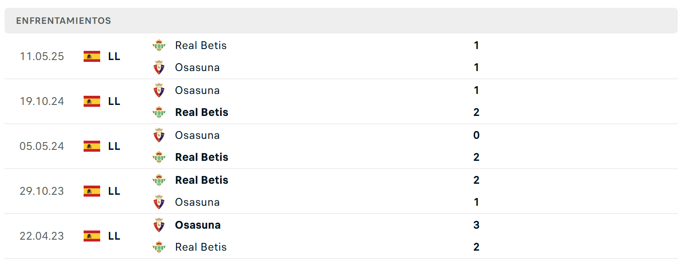Click Osasuna crest in 22.04.23 match
The width and height of the screenshot is (686, 269).
tap(159, 225)
